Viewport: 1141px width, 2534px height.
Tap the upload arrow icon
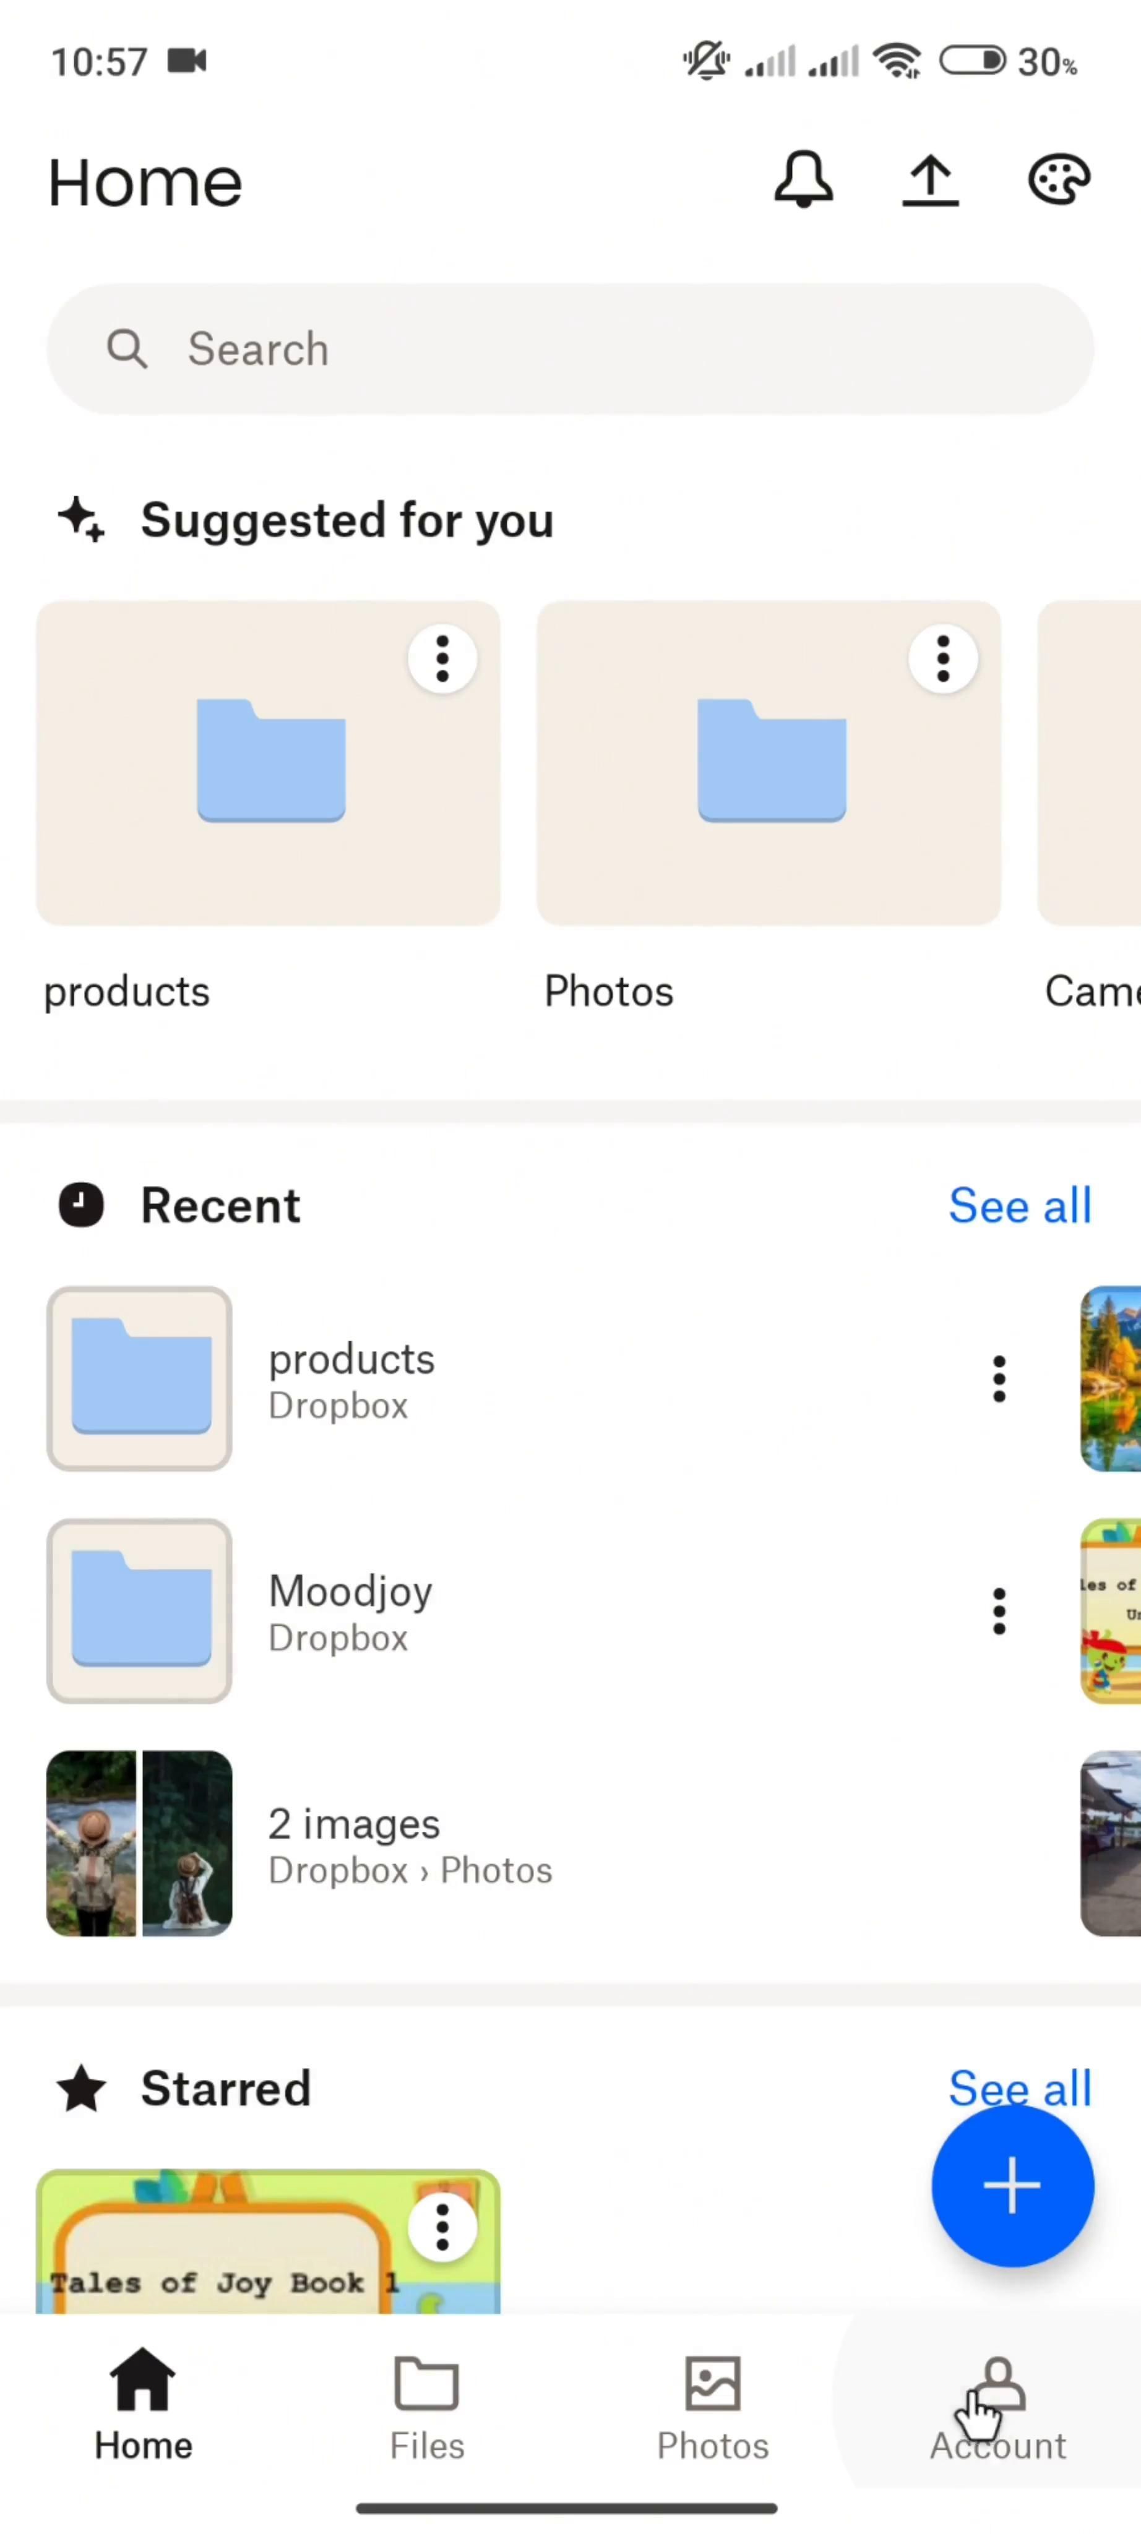point(929,181)
